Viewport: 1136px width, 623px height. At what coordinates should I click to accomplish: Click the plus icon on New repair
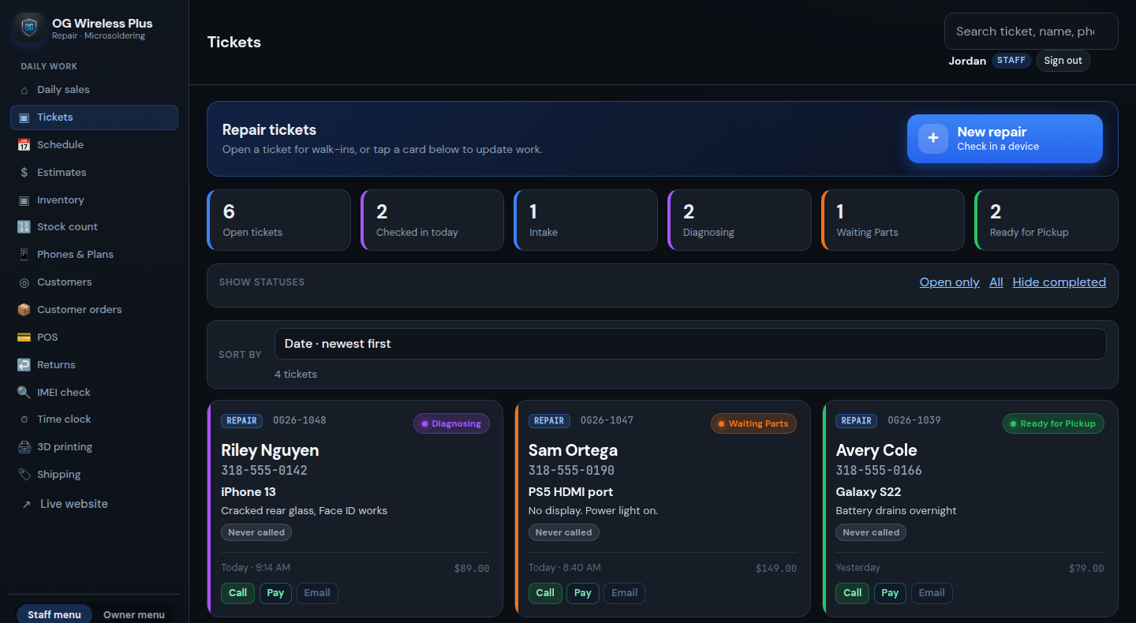933,138
